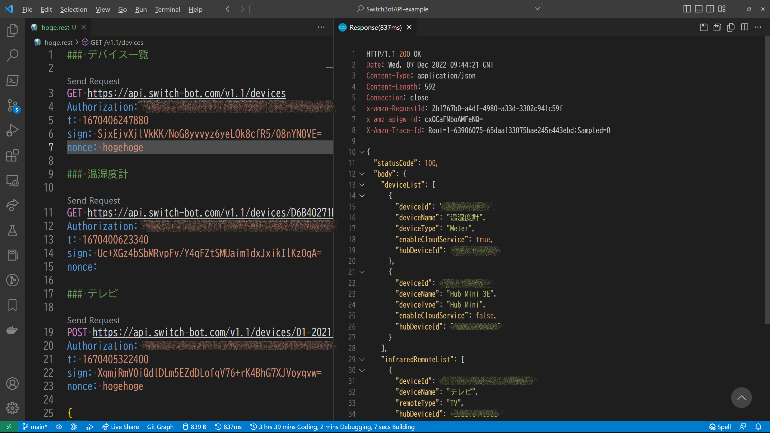Toggle the bottom Panel visibility
Screen dimensions: 770x433
pos(698,9)
